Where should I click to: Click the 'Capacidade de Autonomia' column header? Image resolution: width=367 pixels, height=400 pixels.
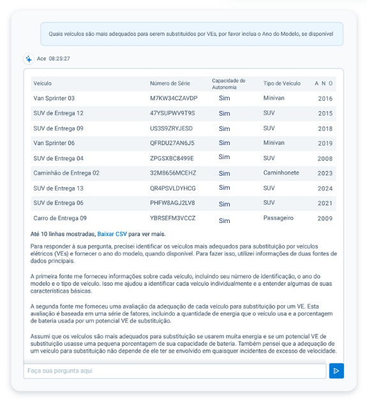[x=228, y=84]
